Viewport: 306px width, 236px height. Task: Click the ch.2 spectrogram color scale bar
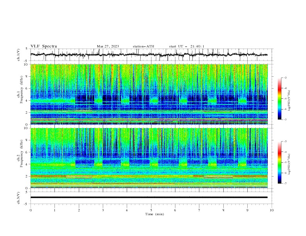tap(279, 162)
